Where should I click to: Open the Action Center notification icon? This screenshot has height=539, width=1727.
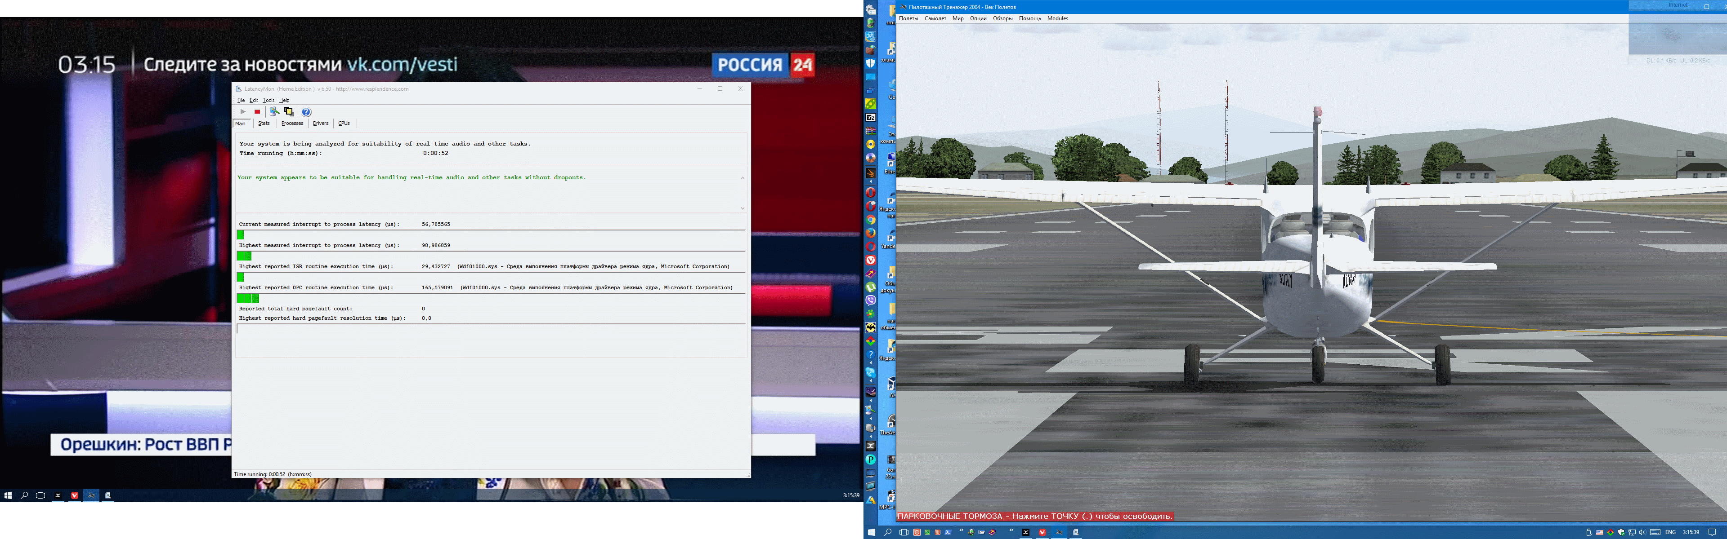click(1712, 532)
